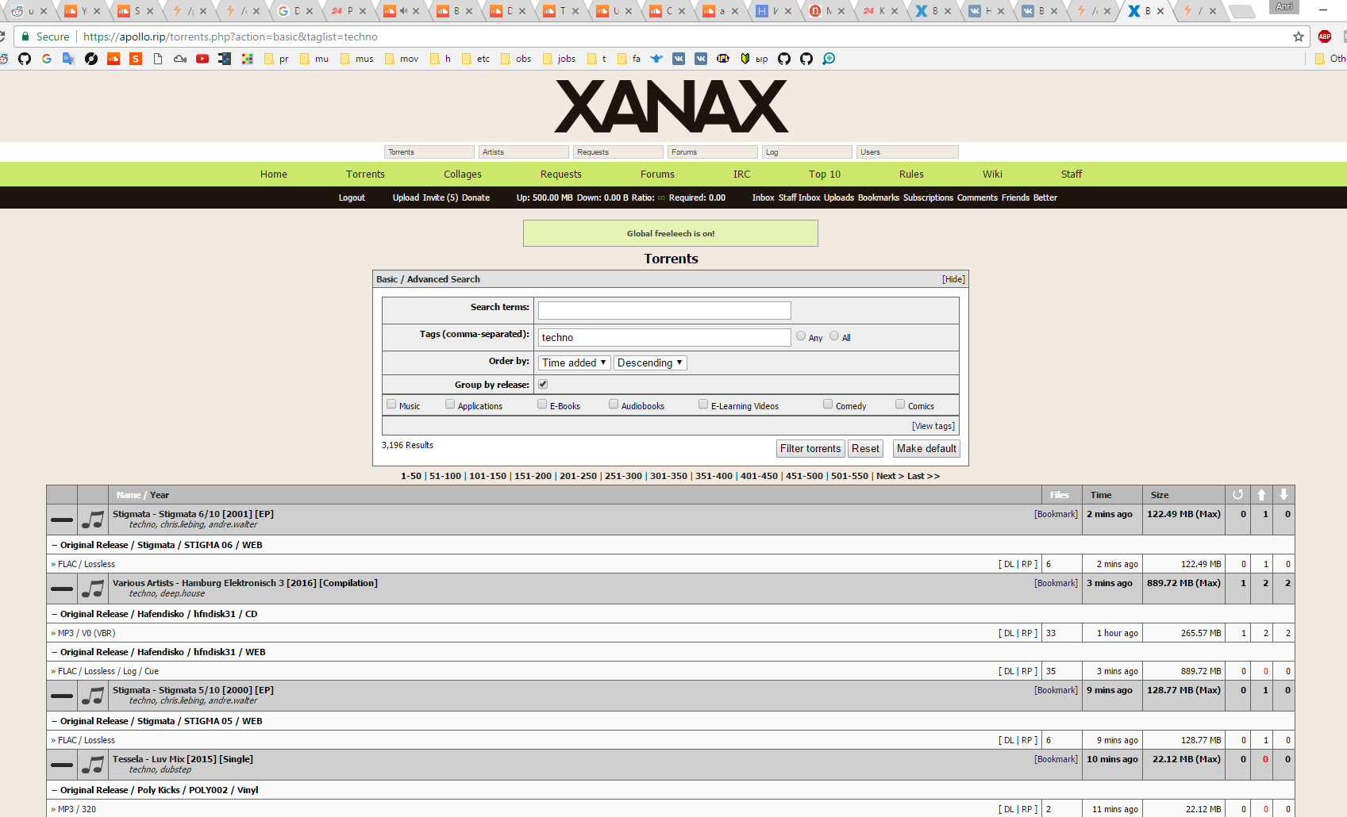The image size is (1347, 817).
Task: Open Collages in the green menu
Action: point(463,175)
